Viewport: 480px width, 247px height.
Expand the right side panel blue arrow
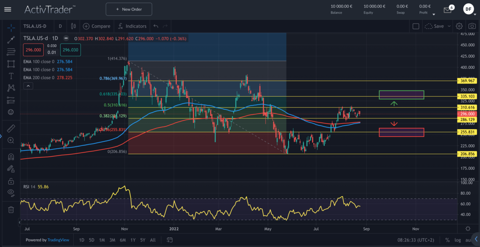point(476,239)
